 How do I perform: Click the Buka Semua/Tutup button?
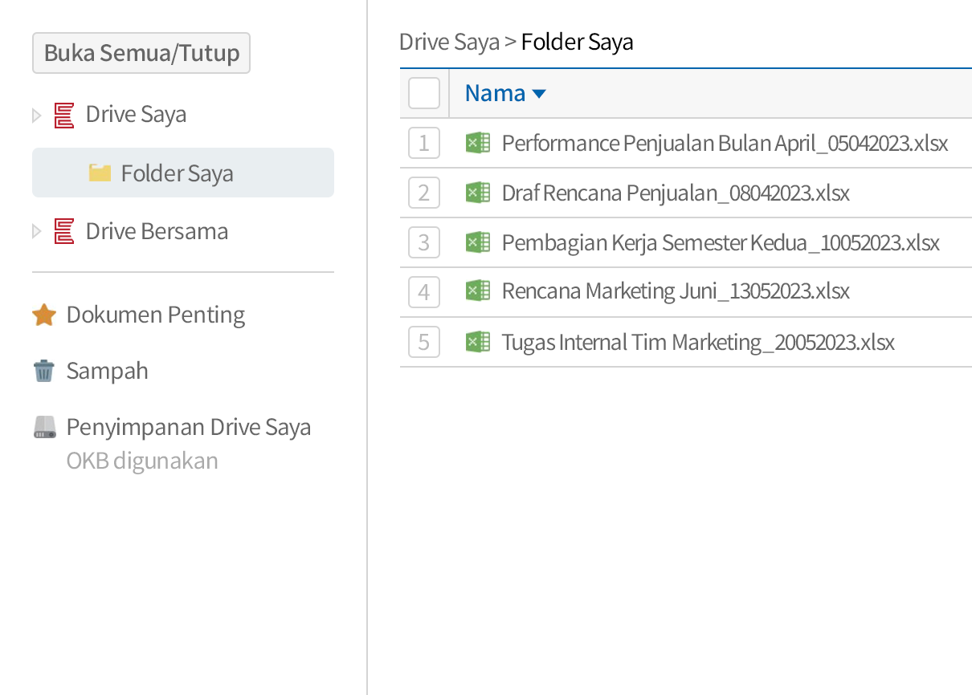pos(141,52)
